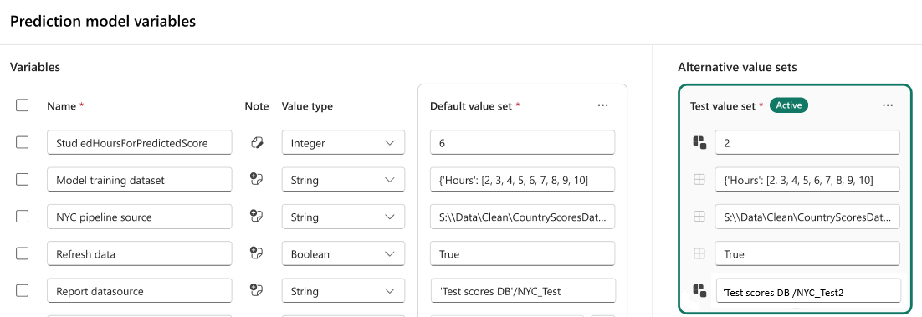This screenshot has height=317, width=922.
Task: Click test value field containing 2
Action: [x=807, y=143]
